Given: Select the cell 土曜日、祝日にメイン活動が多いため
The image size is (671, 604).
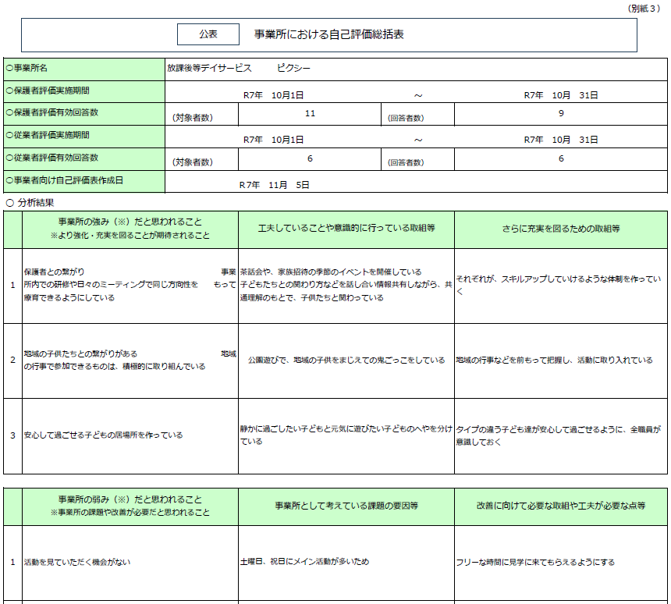Looking at the screenshot, I should [346, 562].
